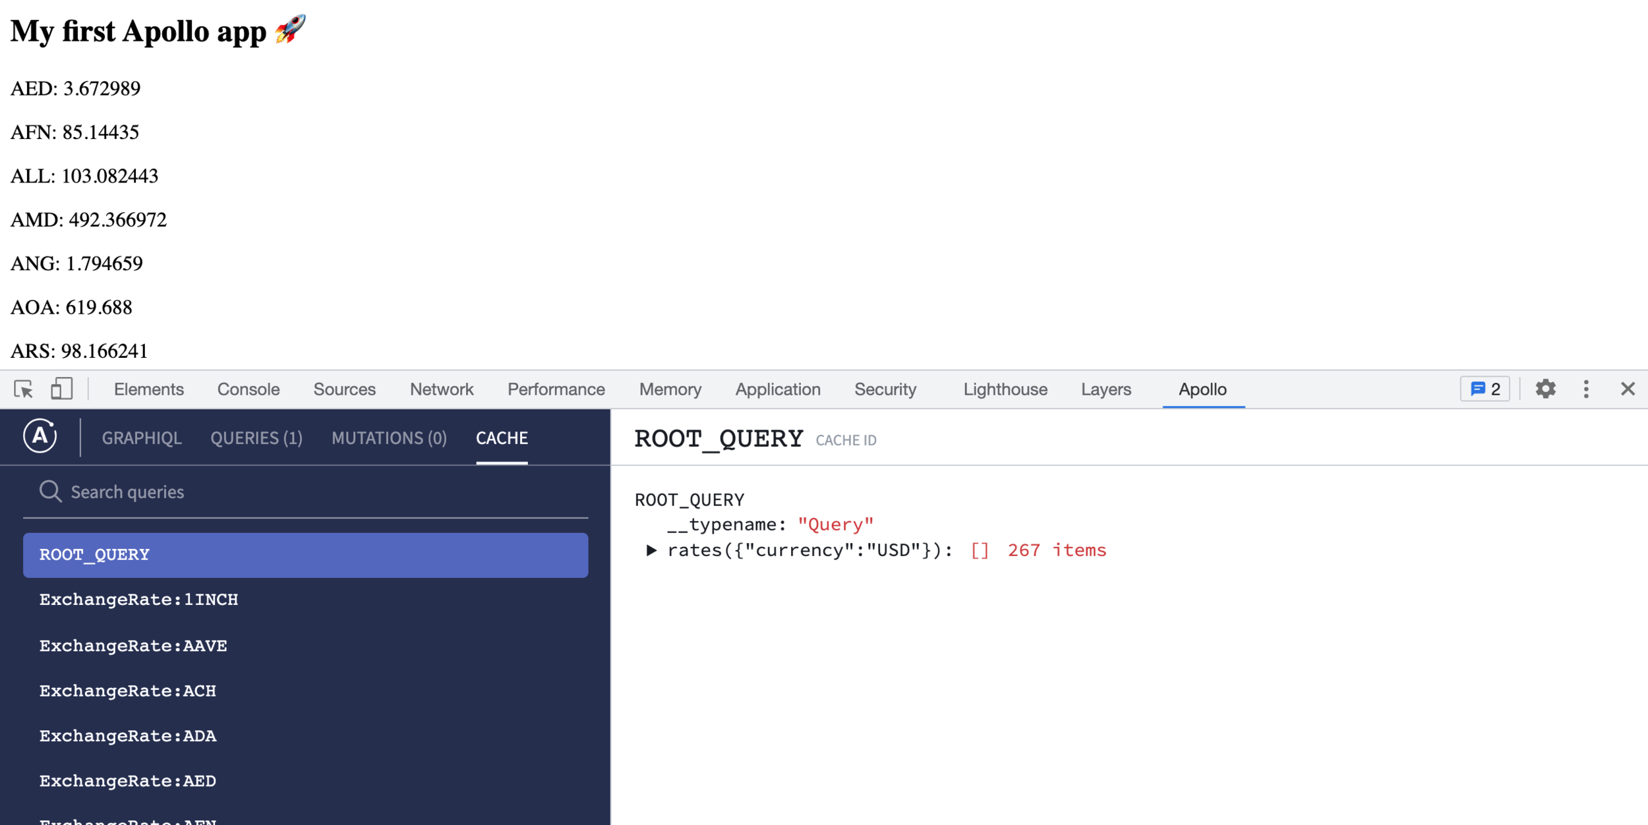Switch to the Network DevTools tab
Image resolution: width=1648 pixels, height=825 pixels.
pyautogui.click(x=441, y=389)
